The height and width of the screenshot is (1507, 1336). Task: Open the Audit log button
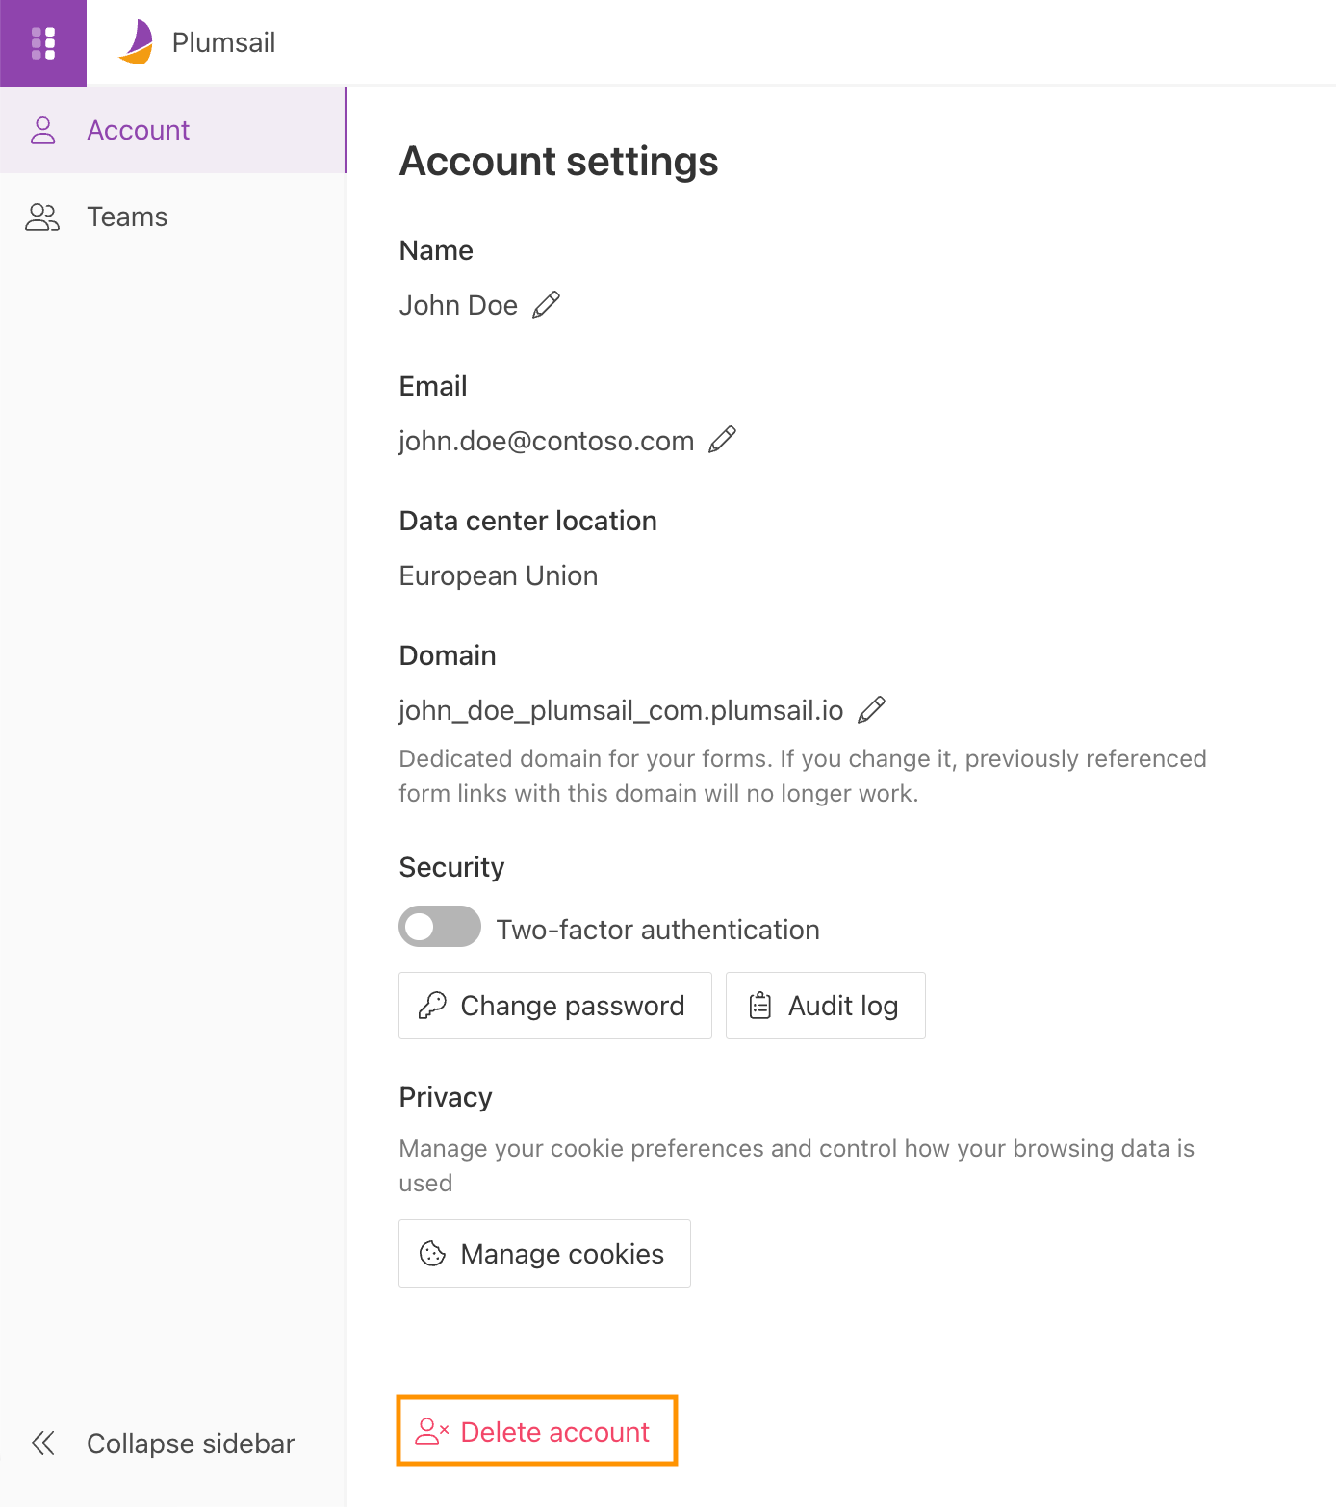click(826, 1006)
